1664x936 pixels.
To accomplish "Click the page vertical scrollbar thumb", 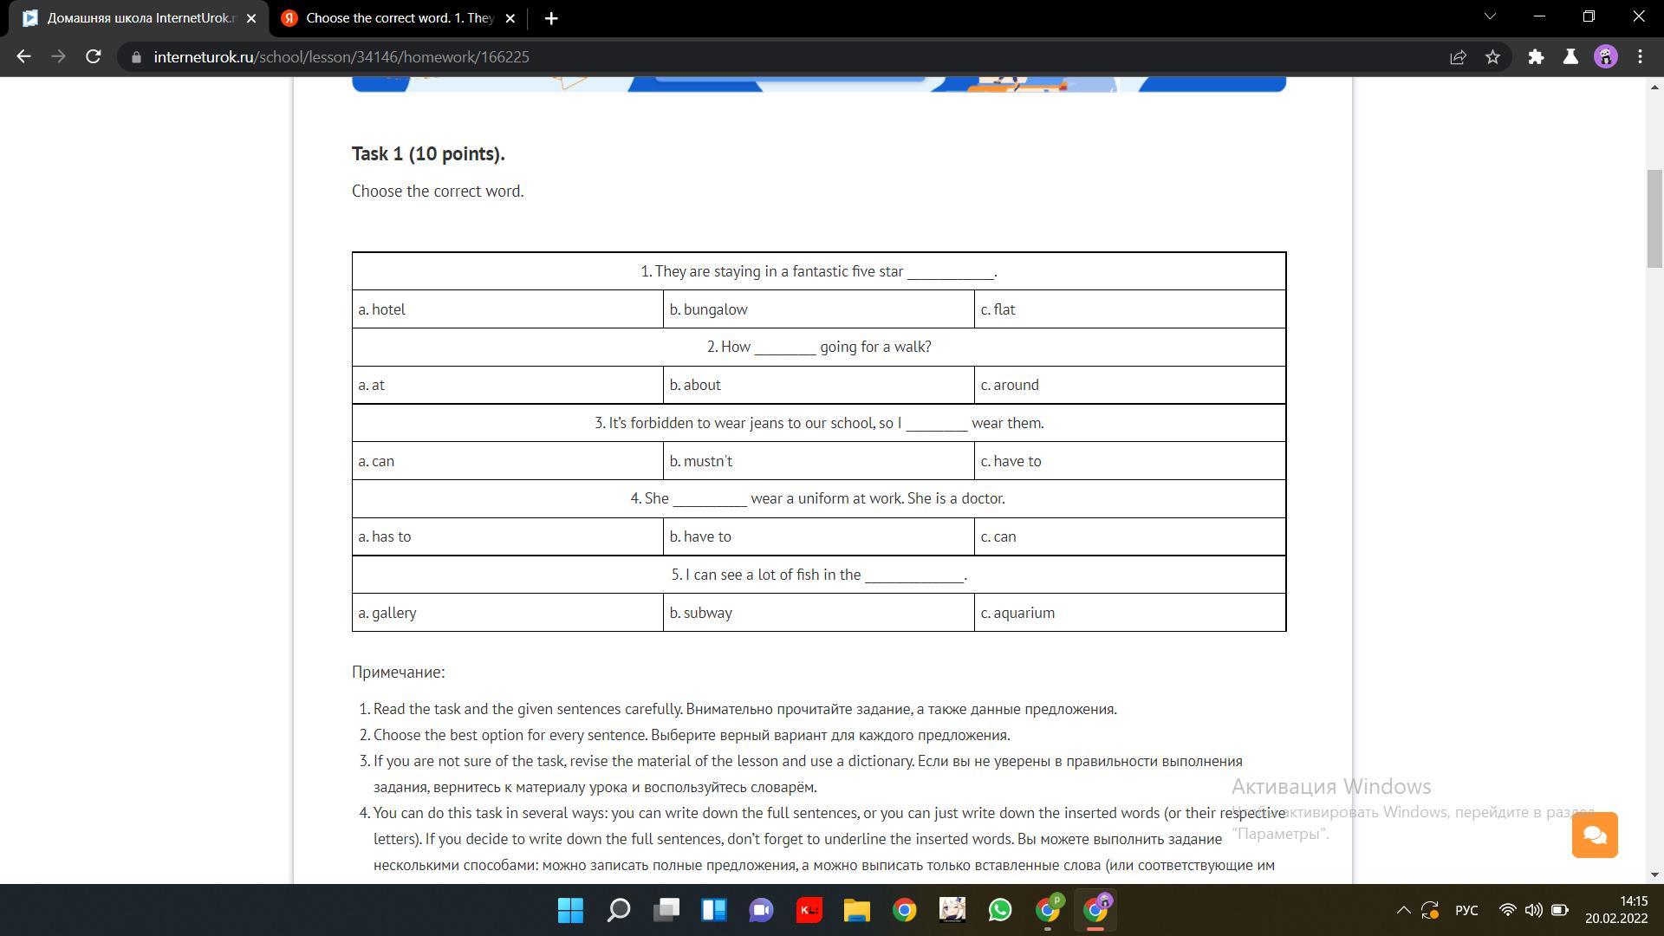I will coord(1654,218).
